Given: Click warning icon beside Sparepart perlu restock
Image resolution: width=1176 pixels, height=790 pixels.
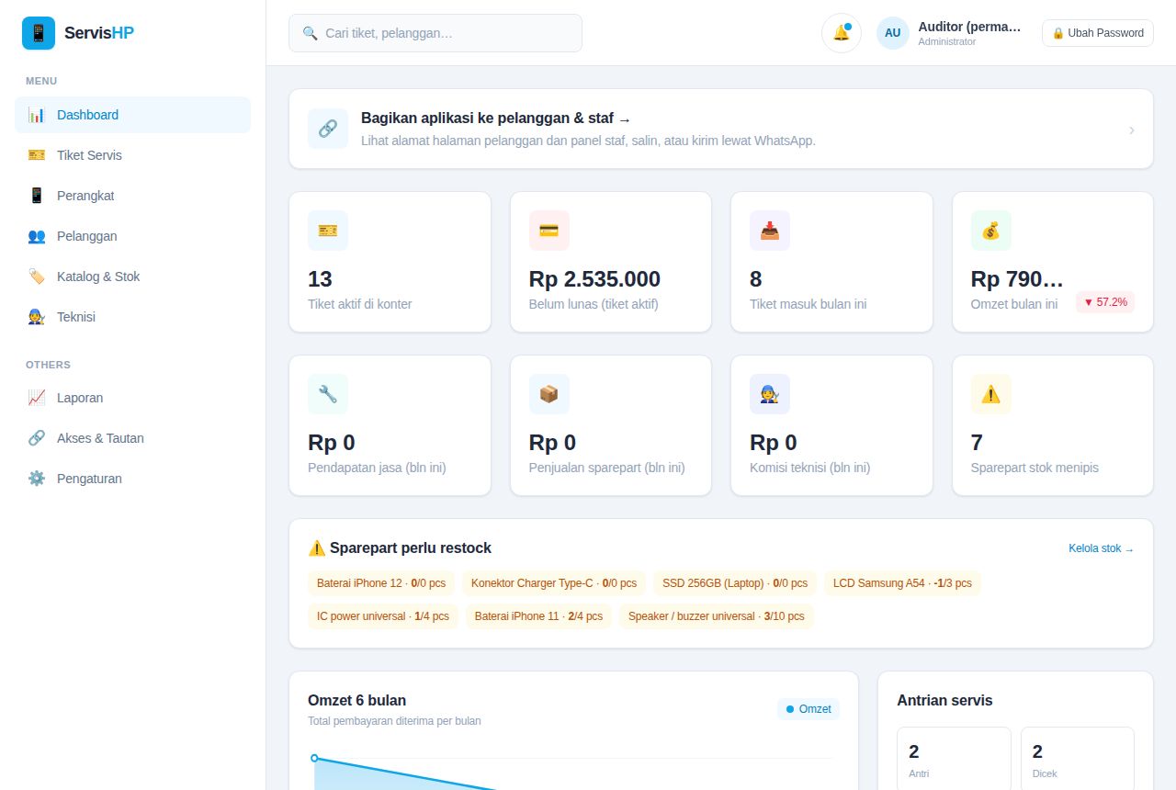Looking at the screenshot, I should pyautogui.click(x=317, y=548).
